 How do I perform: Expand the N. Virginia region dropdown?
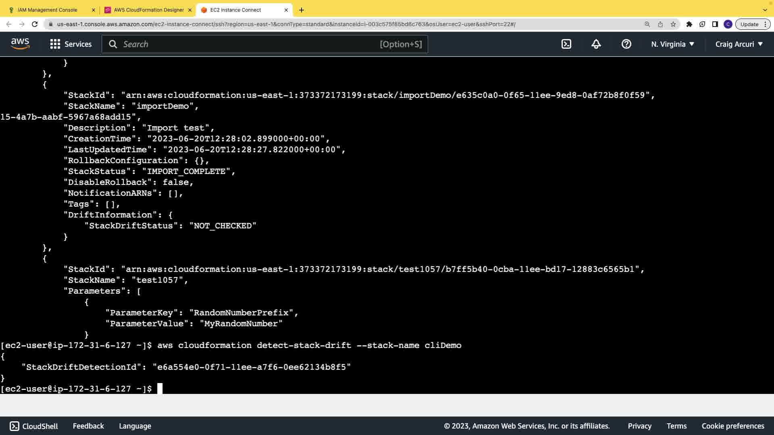click(672, 44)
